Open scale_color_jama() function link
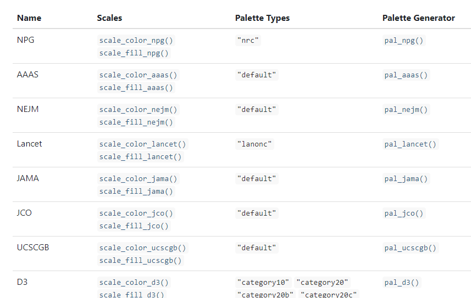 pos(138,179)
